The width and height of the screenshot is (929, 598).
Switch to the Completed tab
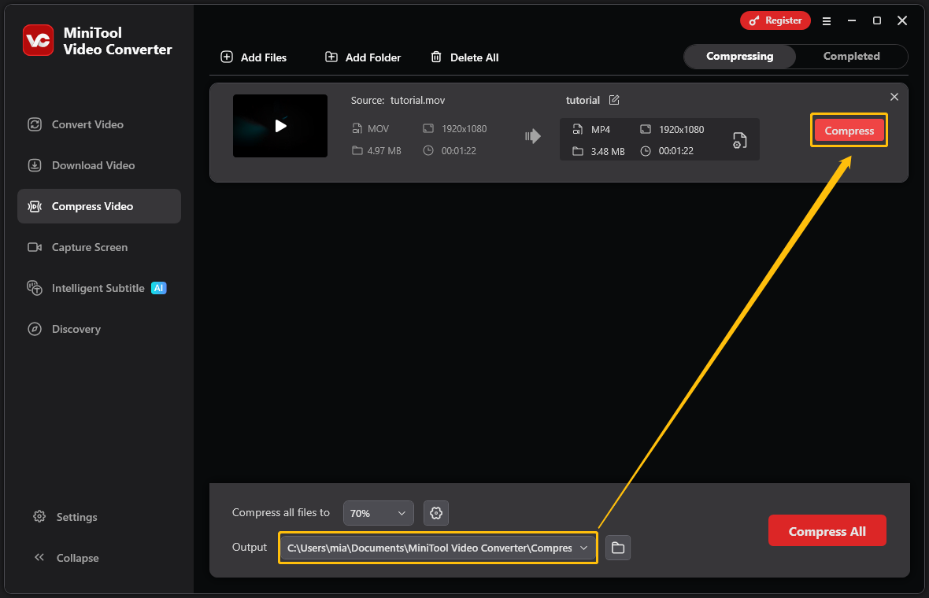pyautogui.click(x=851, y=56)
